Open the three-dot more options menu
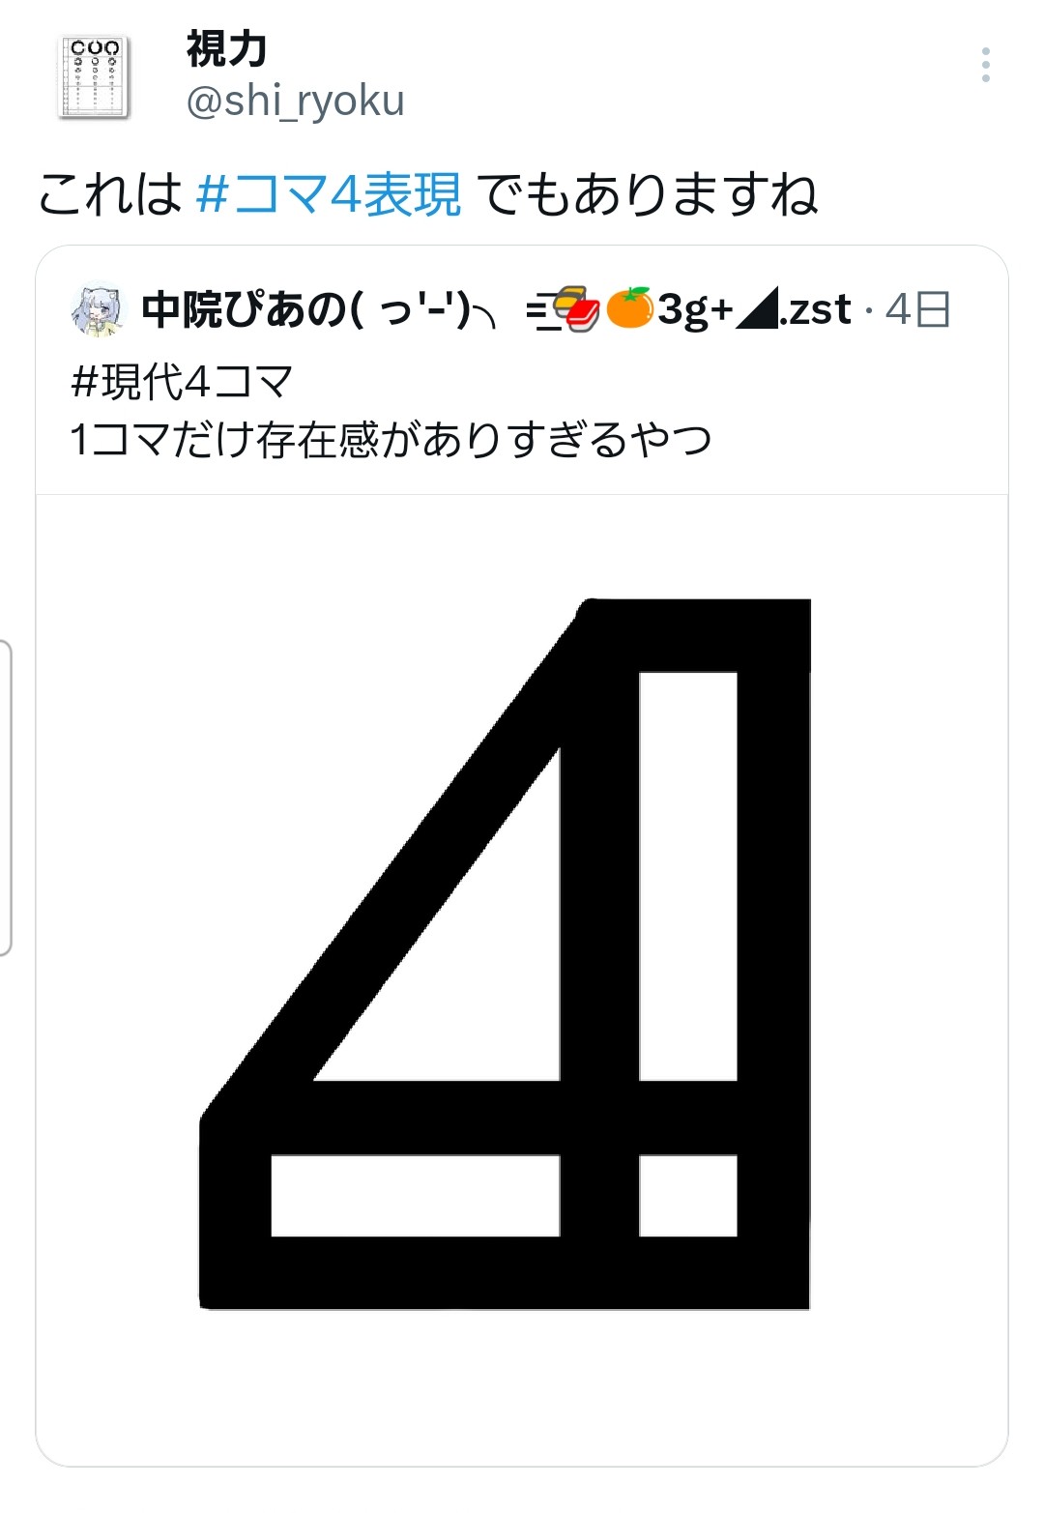 pos(985,65)
